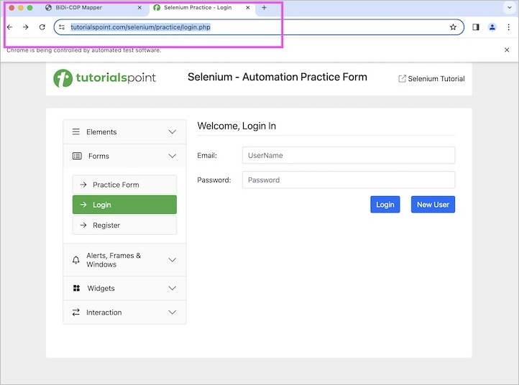
Task: Open a new tab with plus icon
Action: coord(264,8)
